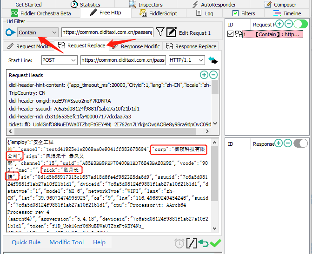Toggle the request rules switch
The image size is (312, 254).
[301, 24]
